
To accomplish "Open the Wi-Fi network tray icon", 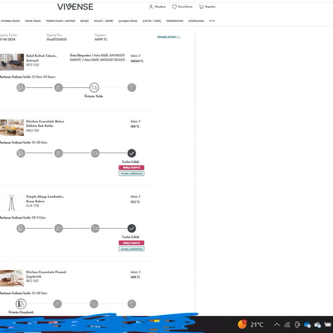I will point(287,325).
